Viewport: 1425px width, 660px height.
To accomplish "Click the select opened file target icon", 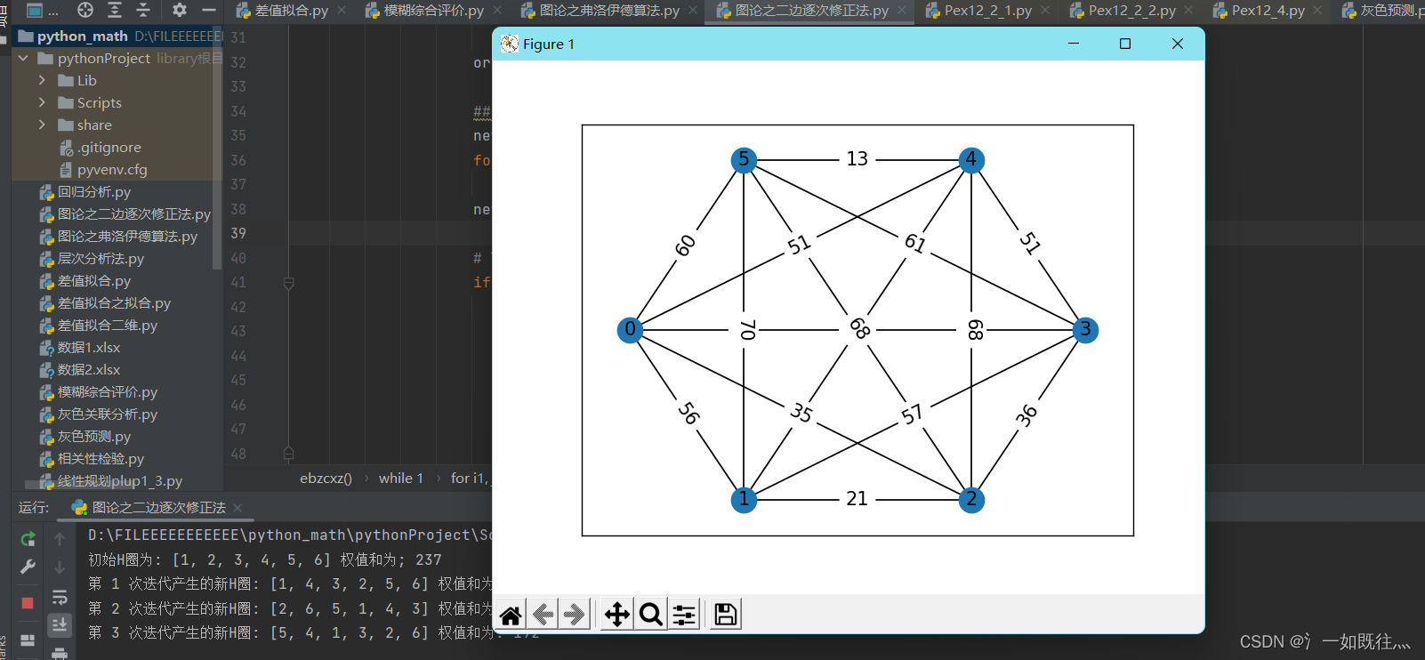I will pos(85,10).
